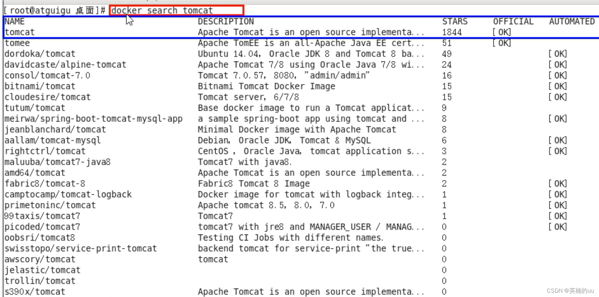Click 'Apache tomcat 8.5, 8.0, 7.0' description
This screenshot has width=599, height=297.
coord(266,205)
